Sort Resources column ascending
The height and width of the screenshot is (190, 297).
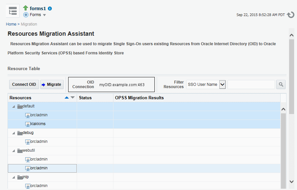[x=67, y=98]
